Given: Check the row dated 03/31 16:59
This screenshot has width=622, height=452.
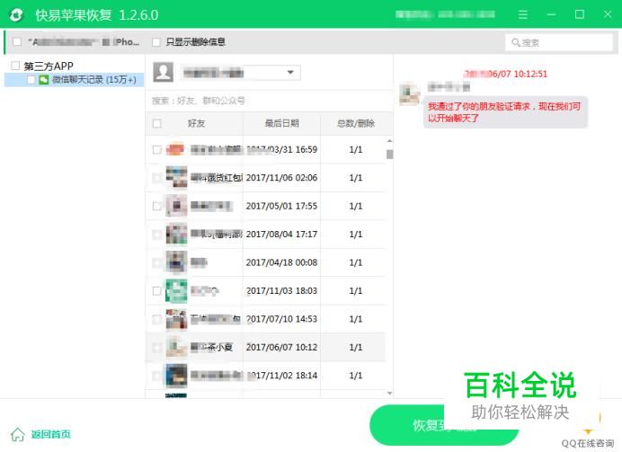Looking at the screenshot, I should click(157, 149).
